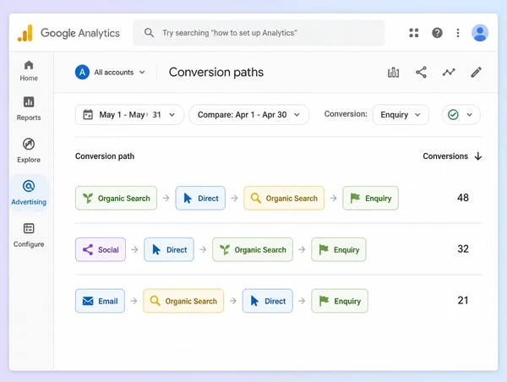Click the share report icon

coord(421,72)
